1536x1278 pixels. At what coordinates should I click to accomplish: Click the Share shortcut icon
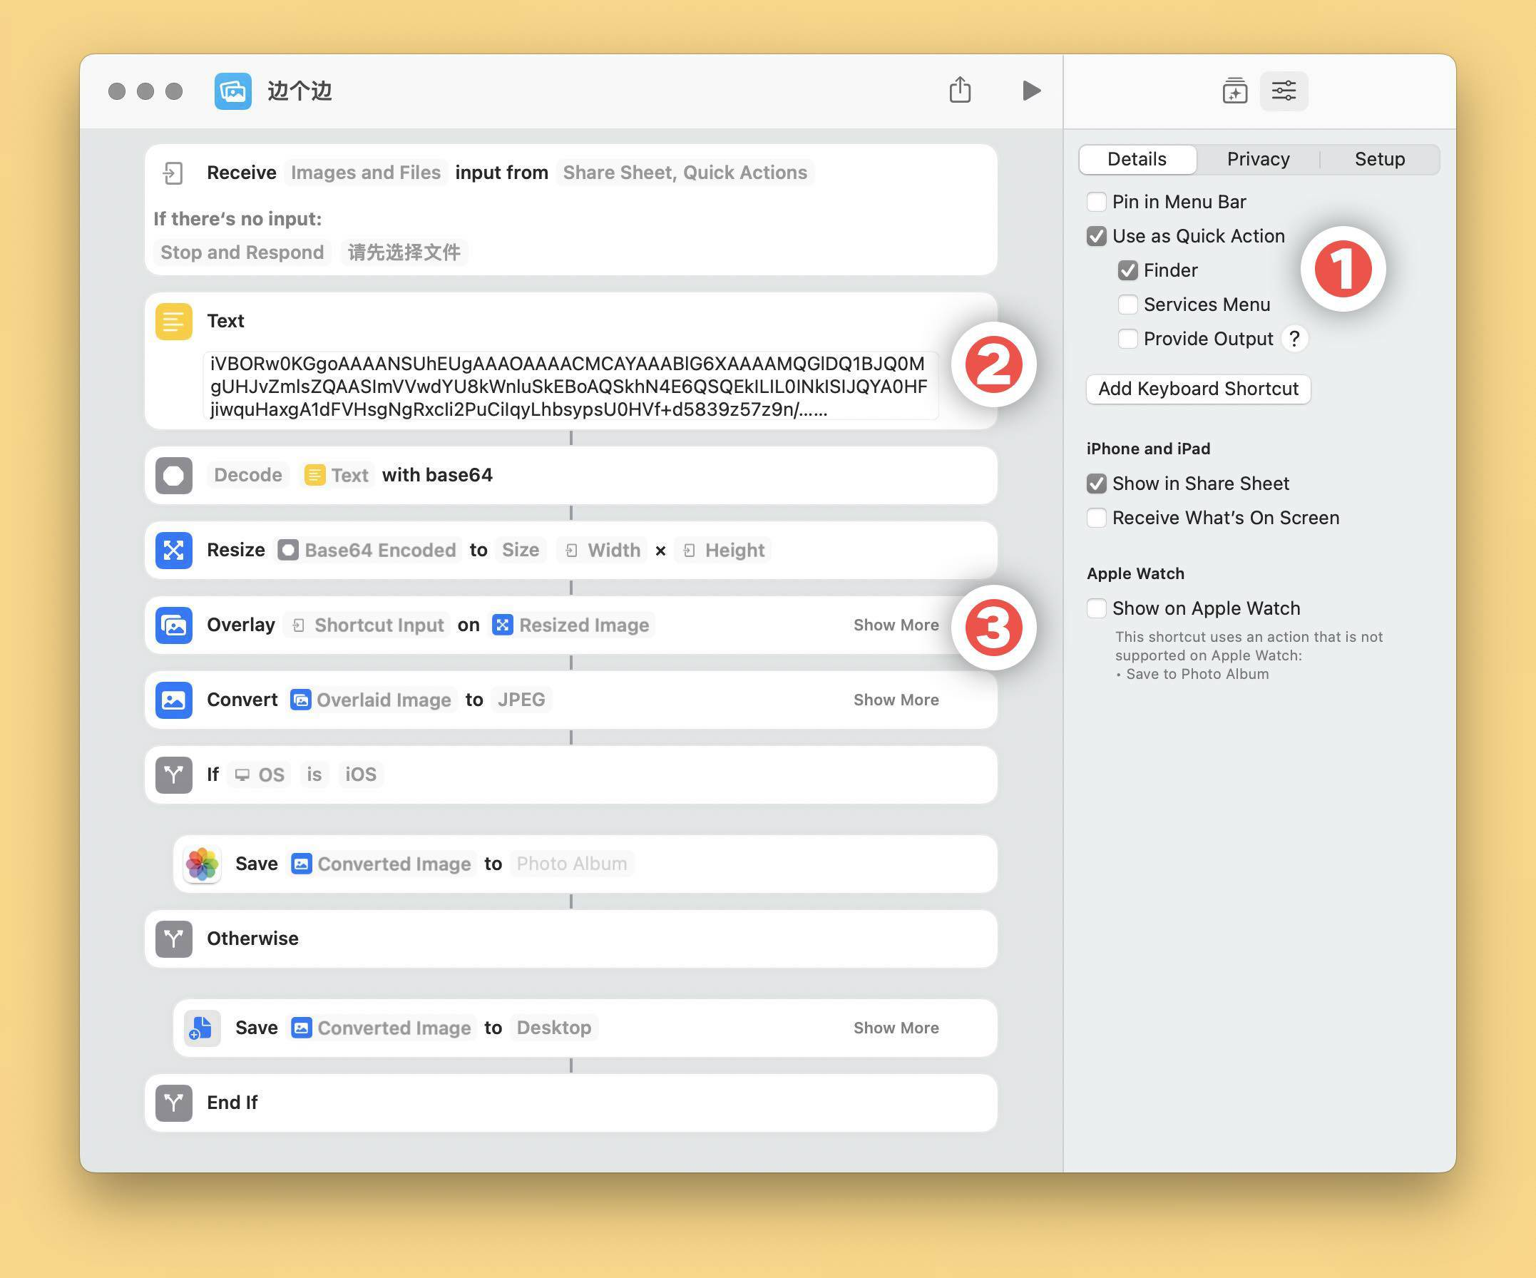click(960, 91)
